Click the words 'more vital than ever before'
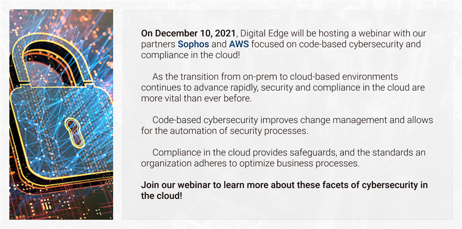This screenshot has height=229, width=462. coord(196,98)
